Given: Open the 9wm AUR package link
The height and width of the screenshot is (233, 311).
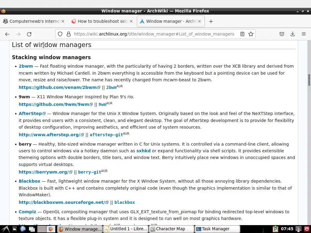Looking at the screenshot, I should tap(102, 104).
